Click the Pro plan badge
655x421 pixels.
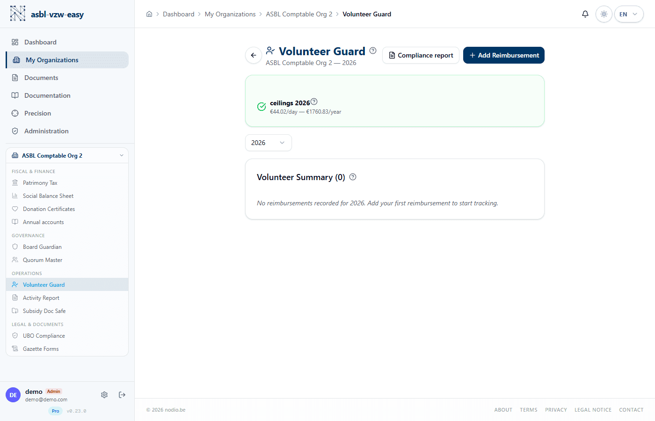pyautogui.click(x=55, y=411)
